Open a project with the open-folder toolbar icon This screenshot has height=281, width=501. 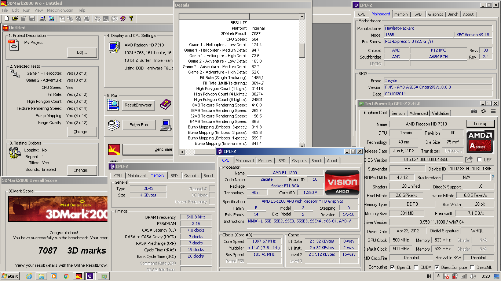pos(15,18)
